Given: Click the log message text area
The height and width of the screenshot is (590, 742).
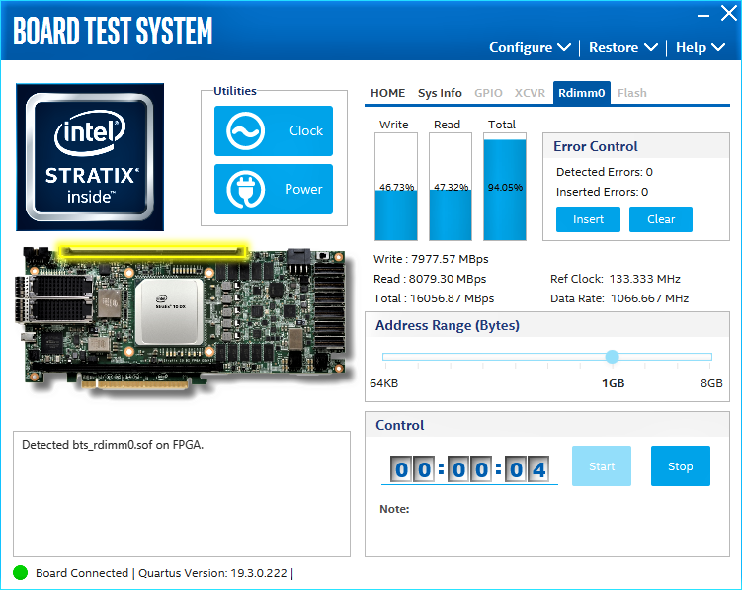Looking at the screenshot, I should [x=182, y=494].
